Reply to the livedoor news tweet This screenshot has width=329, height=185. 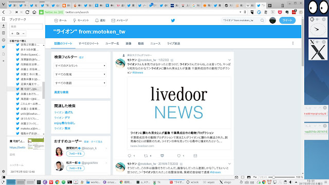click(130, 156)
